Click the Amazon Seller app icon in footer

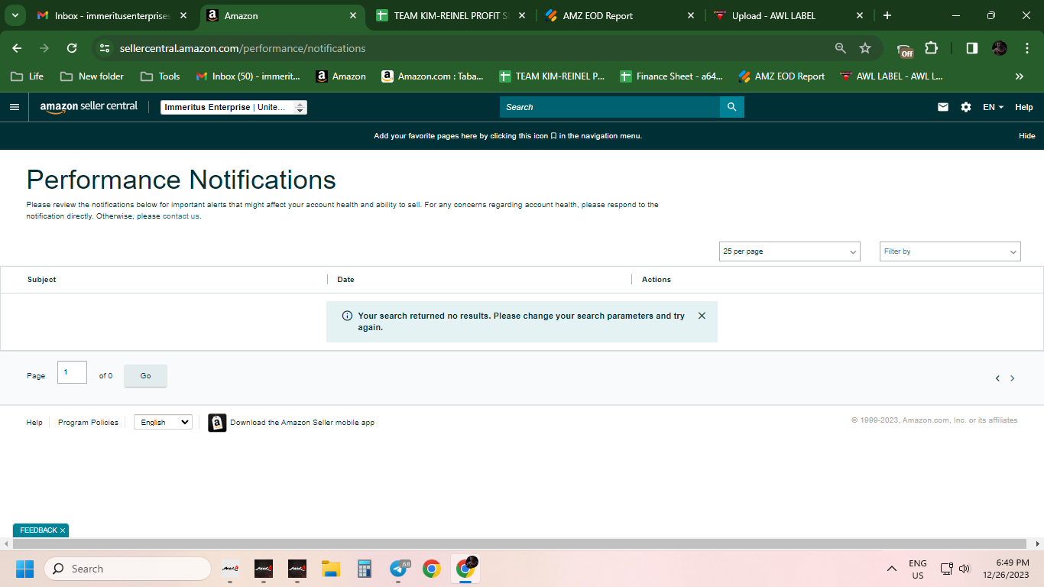217,423
